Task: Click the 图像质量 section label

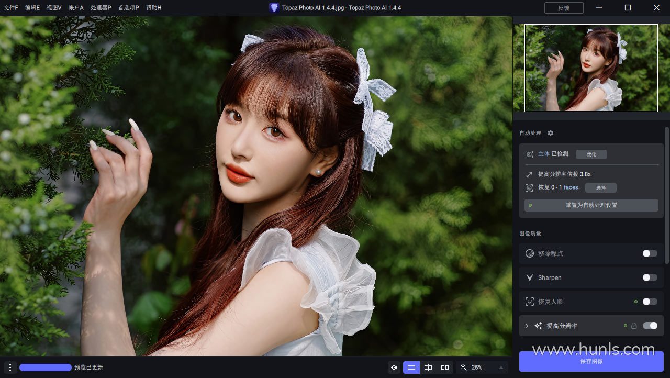Action: [530, 234]
